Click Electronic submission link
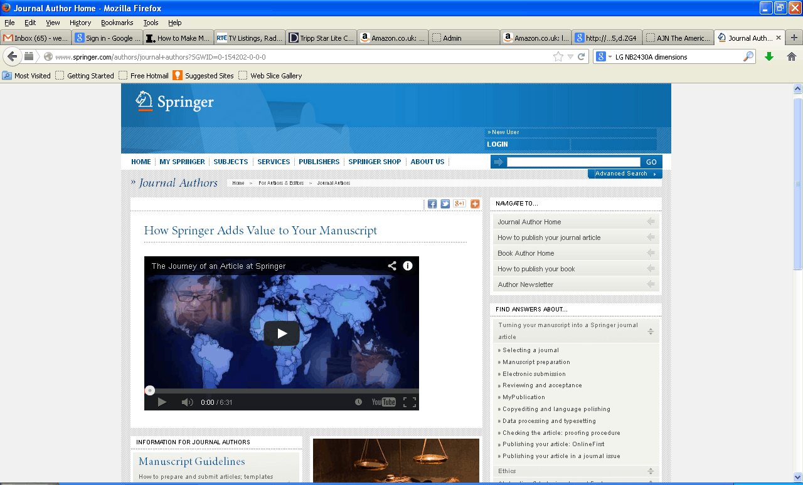803x485 pixels. (534, 374)
